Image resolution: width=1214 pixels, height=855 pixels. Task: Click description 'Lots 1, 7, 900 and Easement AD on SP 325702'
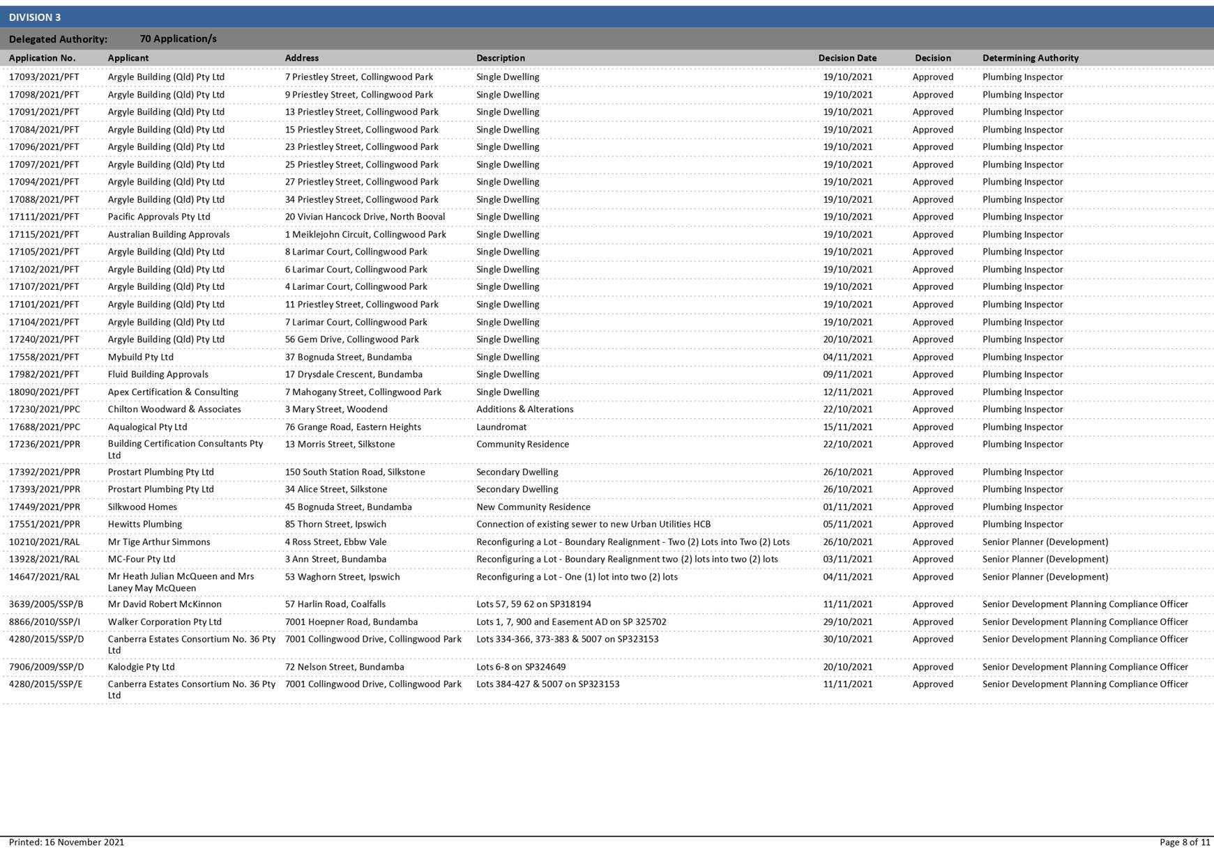571,622
